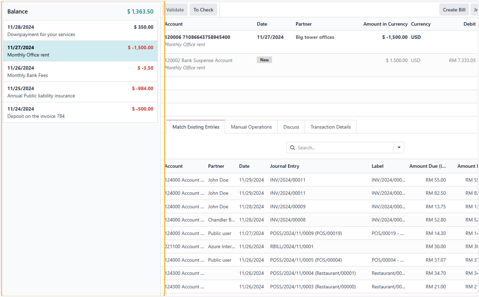This screenshot has width=479, height=297.
Task: Click the RM 82.50 amount due cell
Action: click(x=435, y=193)
